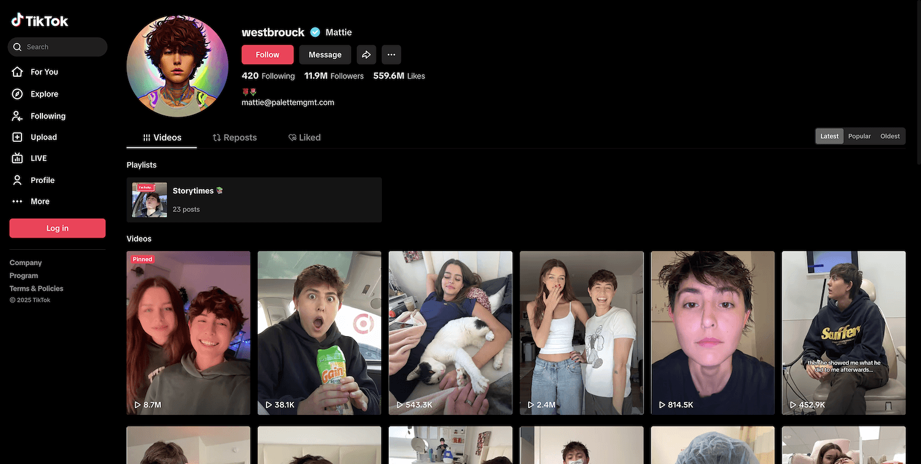
Task: Click the TikTok logo
Action: click(x=40, y=21)
